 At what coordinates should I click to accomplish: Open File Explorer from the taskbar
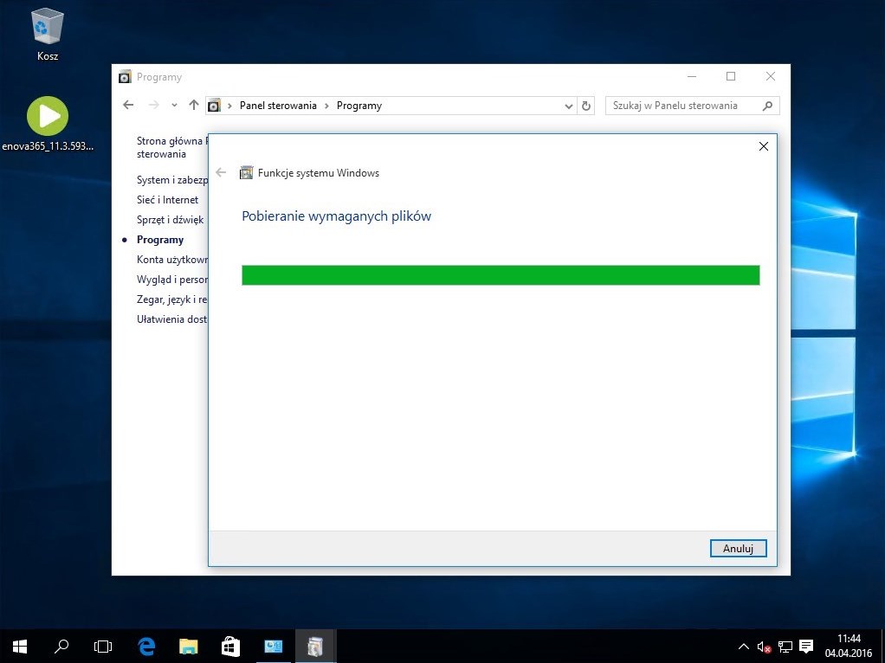(x=188, y=646)
